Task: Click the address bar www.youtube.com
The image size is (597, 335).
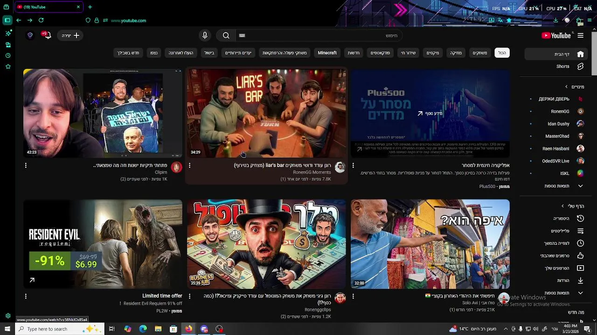Action: (x=128, y=20)
